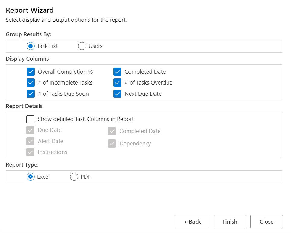Click Finish to generate the report
The height and width of the screenshot is (233, 291).
coord(230,222)
